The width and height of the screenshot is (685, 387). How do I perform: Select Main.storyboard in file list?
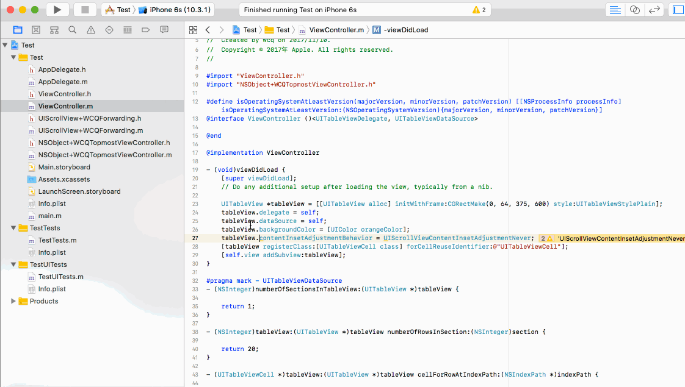coord(64,167)
